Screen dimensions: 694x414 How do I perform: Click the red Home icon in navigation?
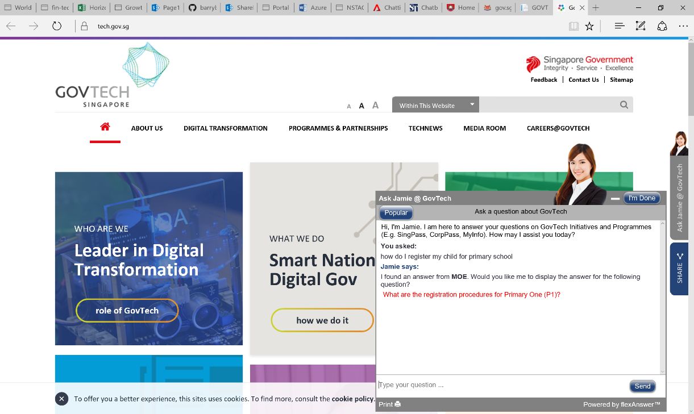tap(105, 127)
